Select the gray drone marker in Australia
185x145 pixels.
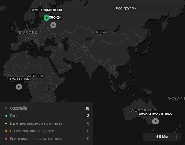[x=155, y=121]
